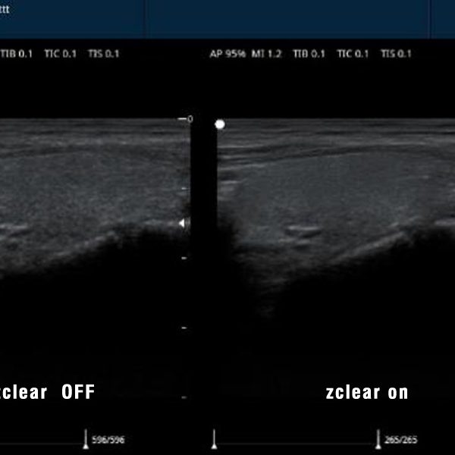Viewport: 455px width, 455px height.
Task: Click the right cine loop start marker
Action: 215,439
